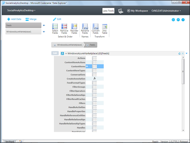
Task: Click the Select Fields icon
Action: pos(55,26)
